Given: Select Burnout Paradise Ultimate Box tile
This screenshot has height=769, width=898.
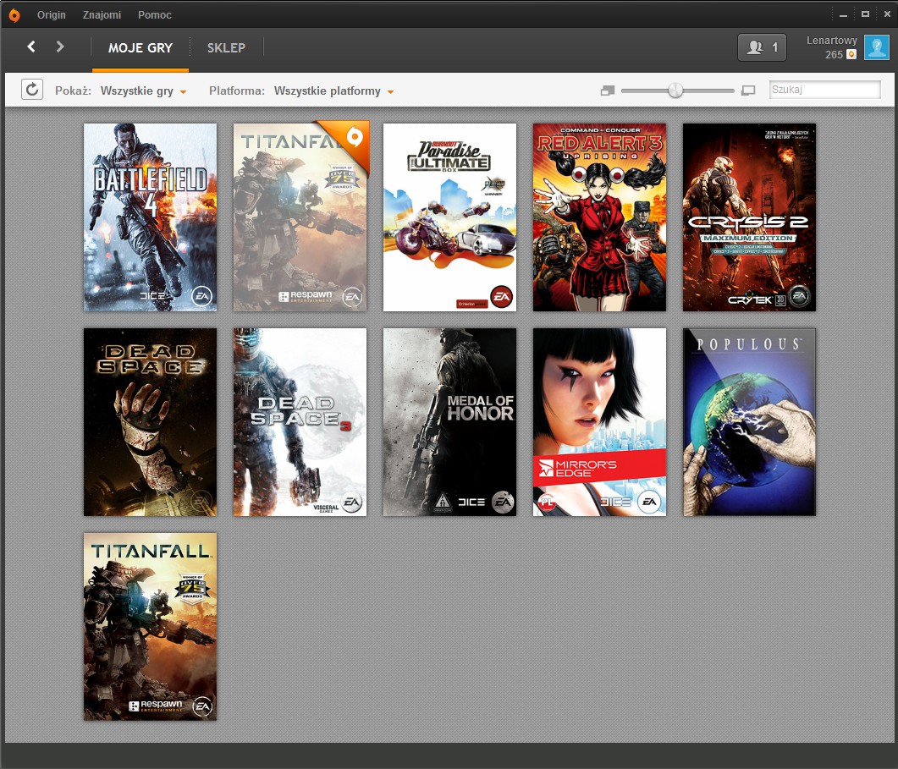Looking at the screenshot, I should click(449, 217).
